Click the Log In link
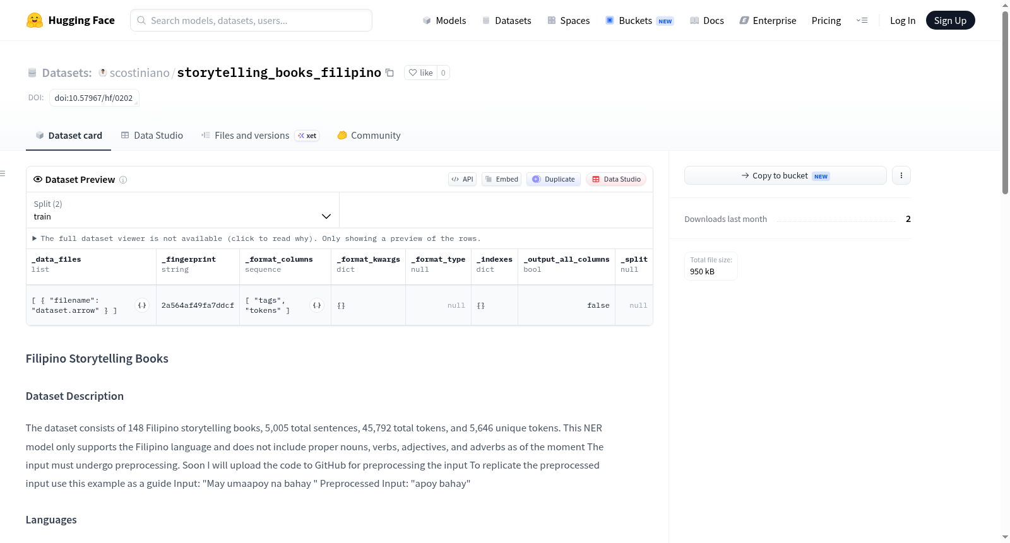The image size is (1010, 543). click(903, 20)
